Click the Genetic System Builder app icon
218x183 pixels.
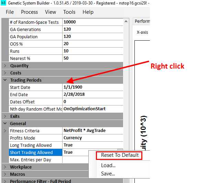tap(3, 3)
